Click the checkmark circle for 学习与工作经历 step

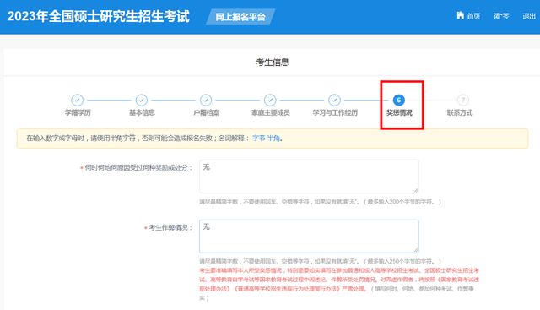(334, 100)
